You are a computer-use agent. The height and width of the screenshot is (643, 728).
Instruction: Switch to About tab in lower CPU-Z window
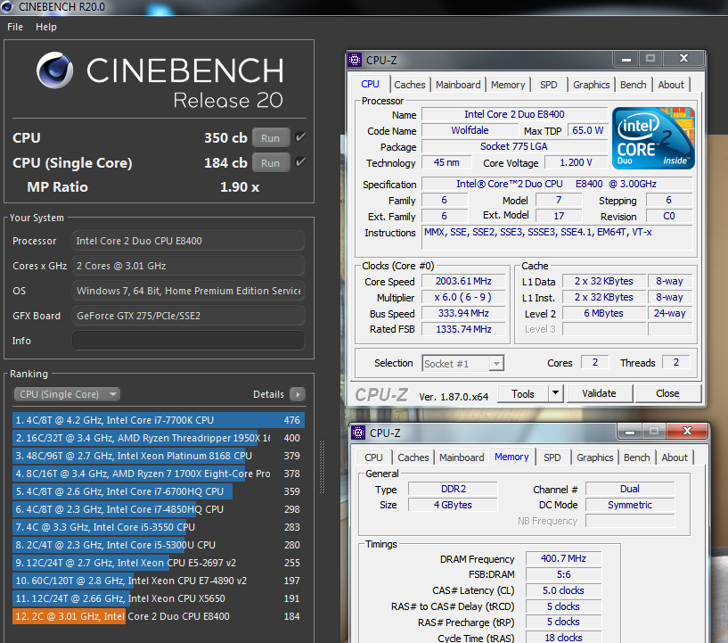(x=675, y=458)
